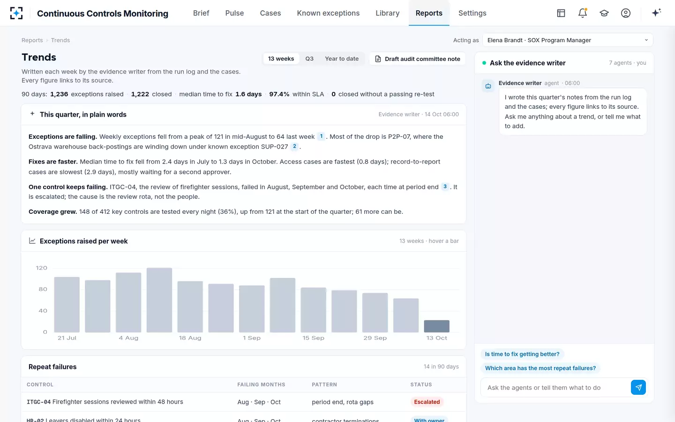
Task: Open the notifications bell
Action: point(583,13)
